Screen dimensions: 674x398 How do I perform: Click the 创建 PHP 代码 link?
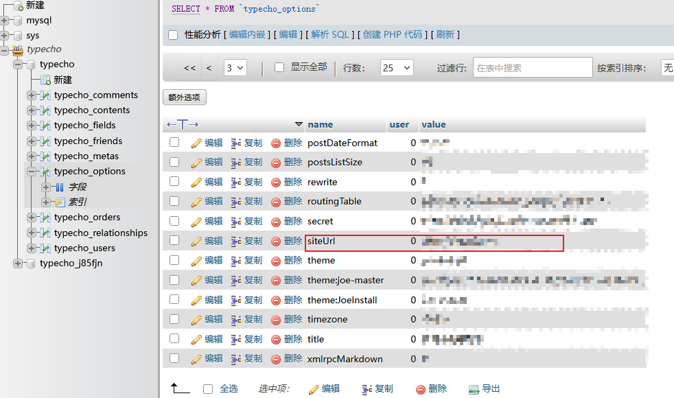click(x=393, y=34)
